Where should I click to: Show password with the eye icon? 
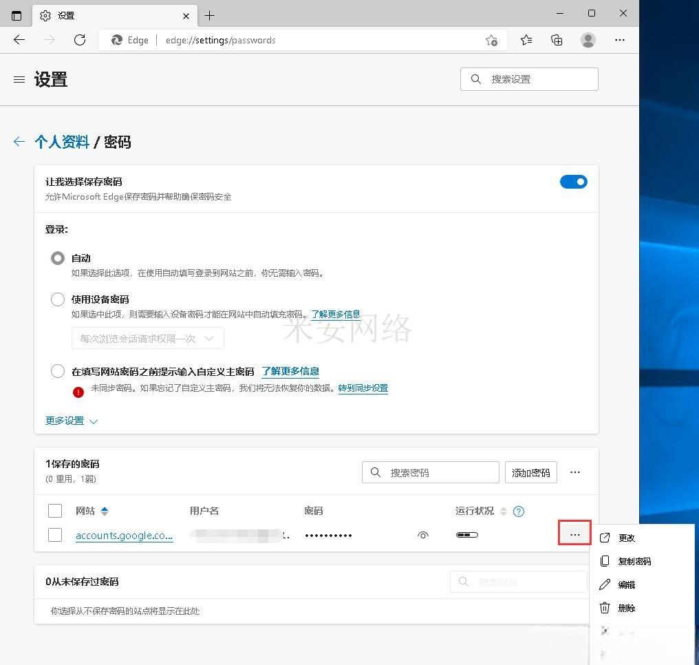(422, 535)
